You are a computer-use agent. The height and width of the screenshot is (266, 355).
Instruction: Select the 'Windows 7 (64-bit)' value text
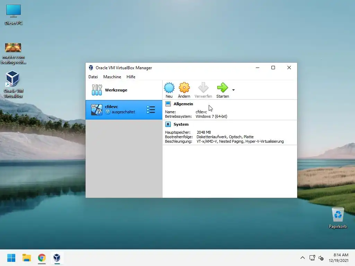tap(211, 116)
